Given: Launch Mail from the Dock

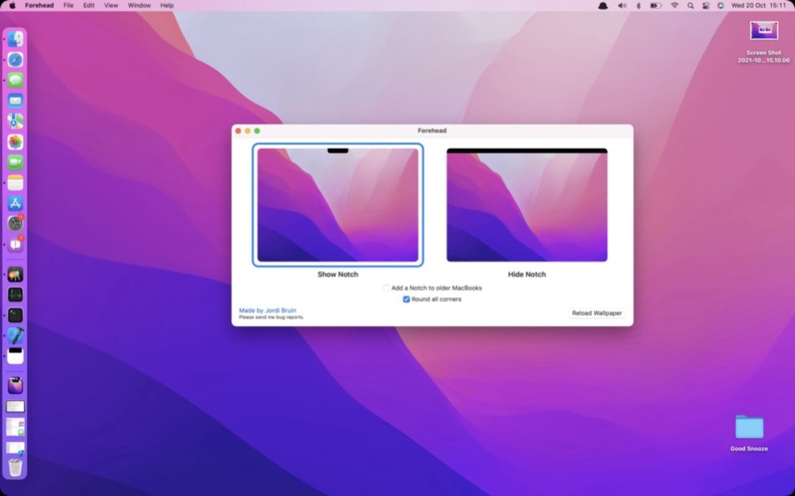Looking at the screenshot, I should (x=16, y=100).
